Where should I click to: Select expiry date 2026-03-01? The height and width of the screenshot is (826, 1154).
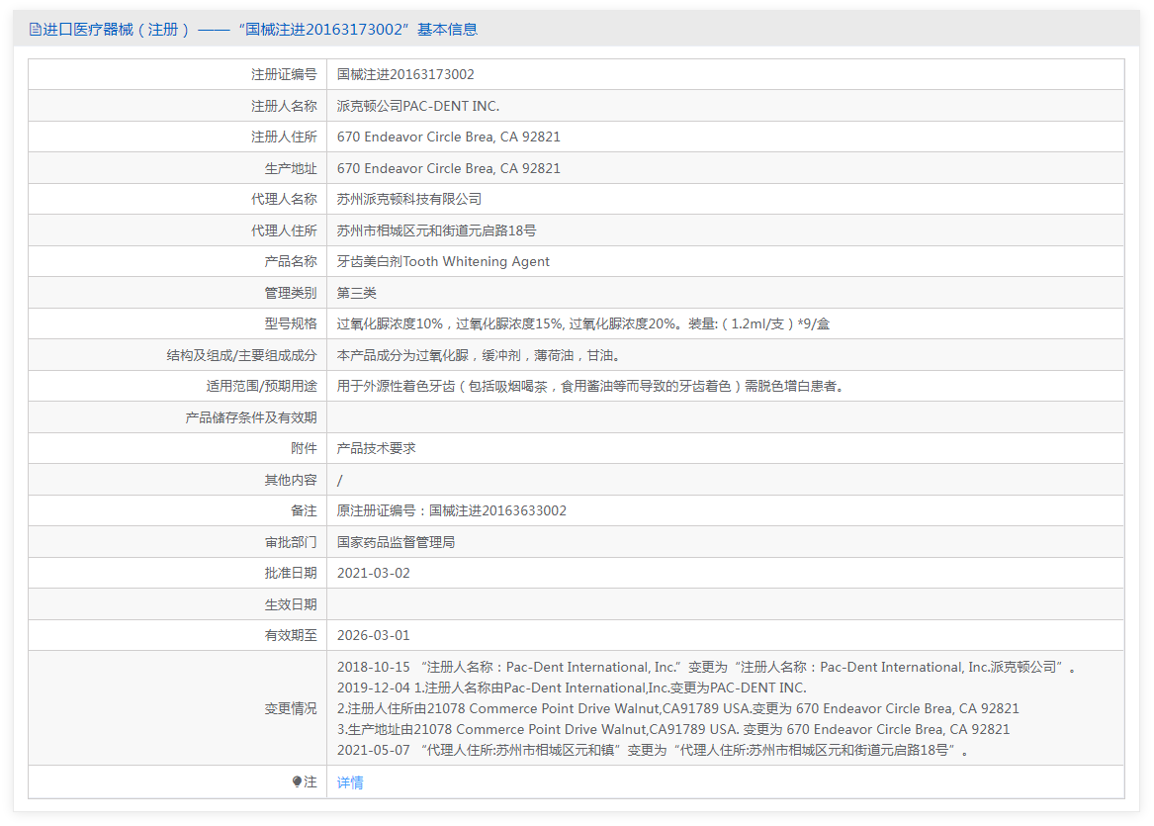(374, 635)
